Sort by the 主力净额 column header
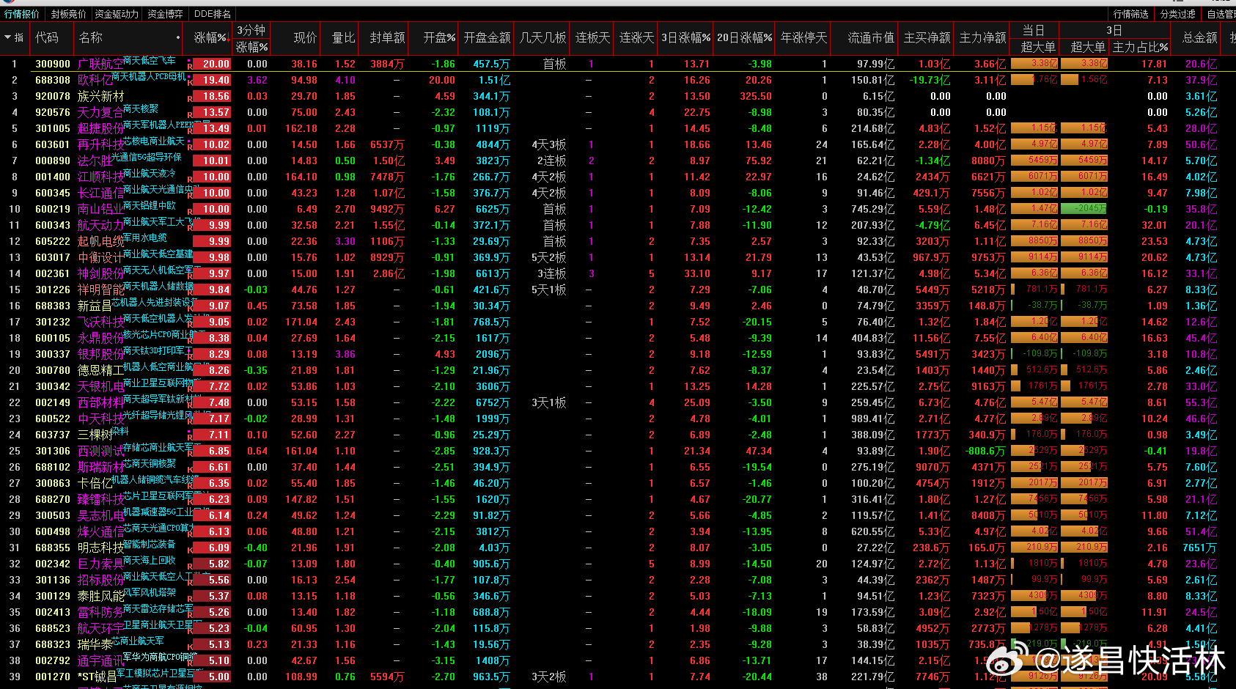 [x=983, y=37]
